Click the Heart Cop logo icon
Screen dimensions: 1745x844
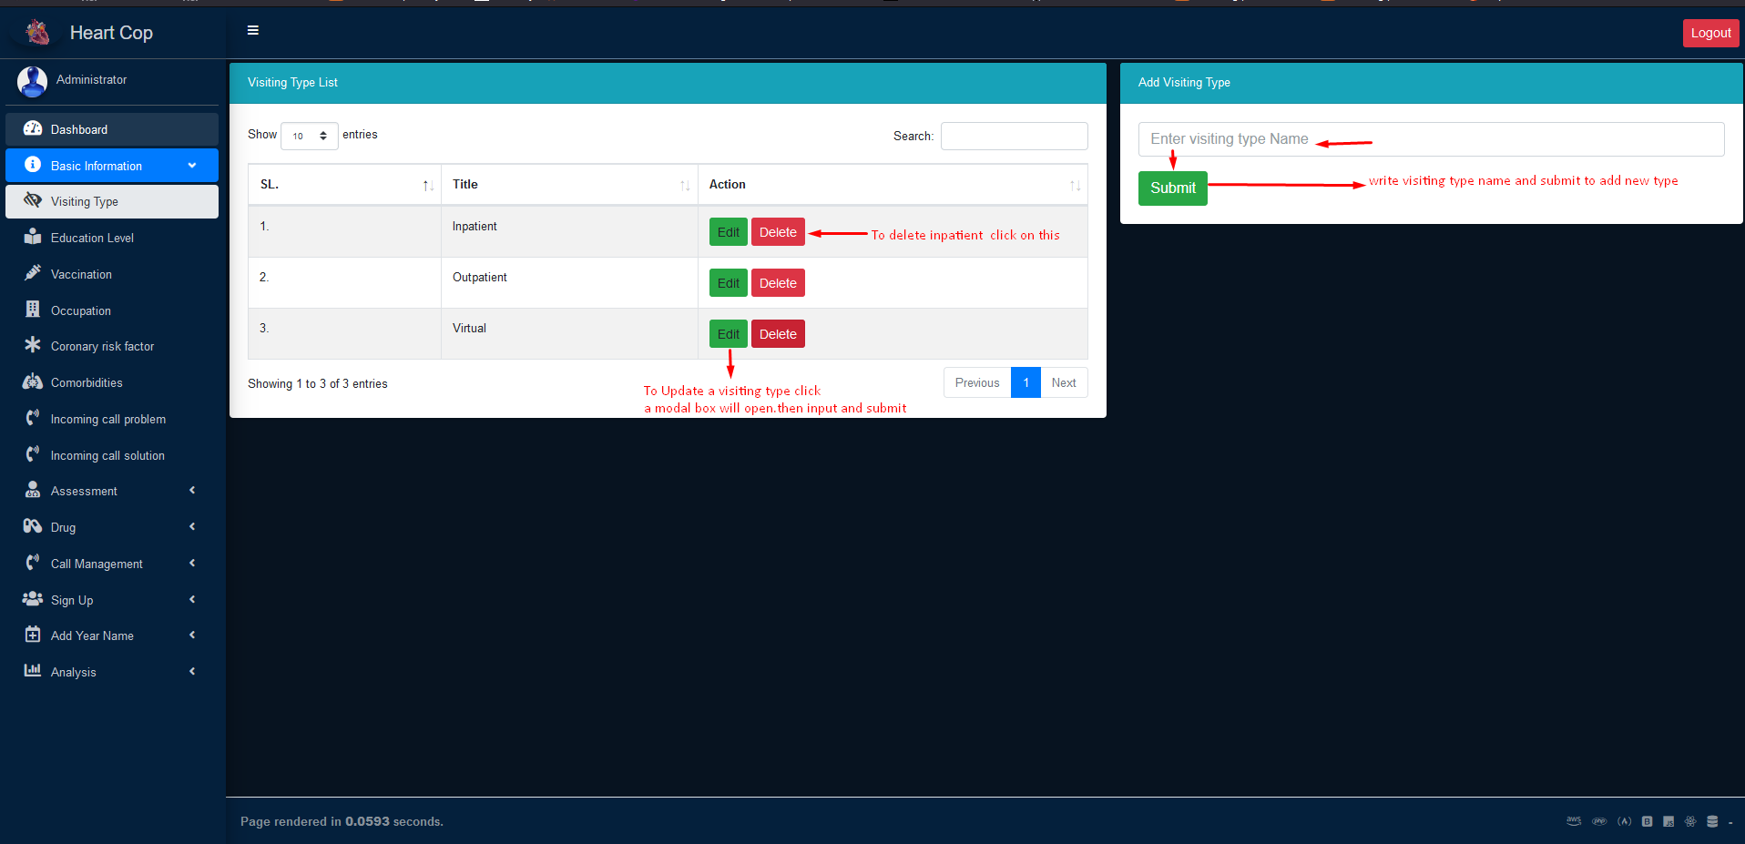tap(37, 33)
